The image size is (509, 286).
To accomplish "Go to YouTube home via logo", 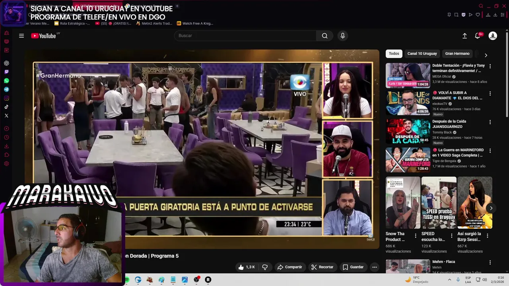I will pos(43,36).
